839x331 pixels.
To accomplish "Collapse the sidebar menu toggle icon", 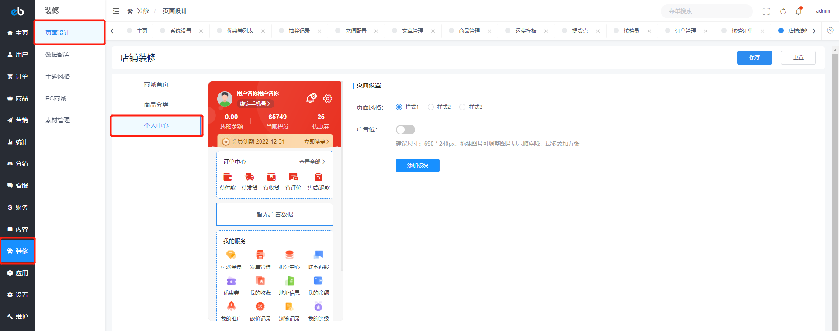I will [x=116, y=11].
